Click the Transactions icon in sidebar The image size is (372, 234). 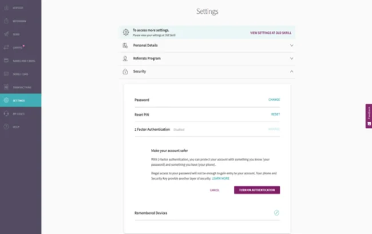(6, 87)
